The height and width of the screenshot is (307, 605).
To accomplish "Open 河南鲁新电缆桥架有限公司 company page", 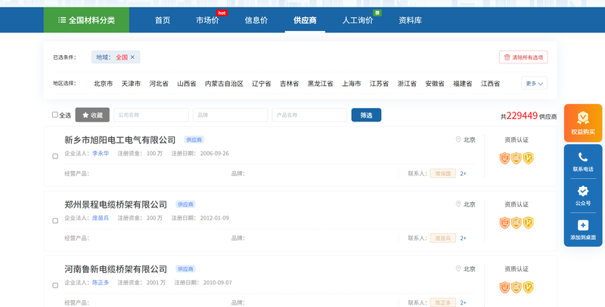I will point(116,269).
